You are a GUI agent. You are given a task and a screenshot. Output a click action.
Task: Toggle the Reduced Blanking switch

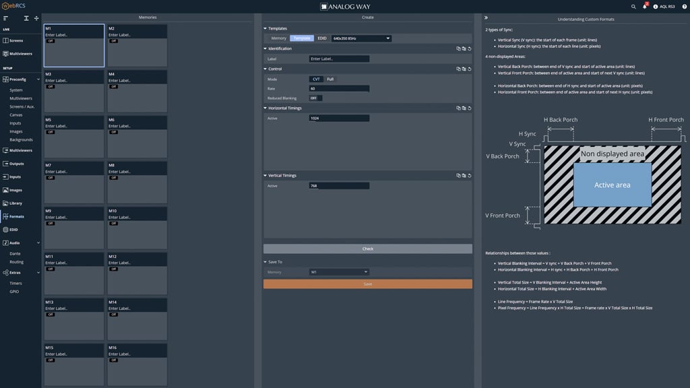pos(315,98)
